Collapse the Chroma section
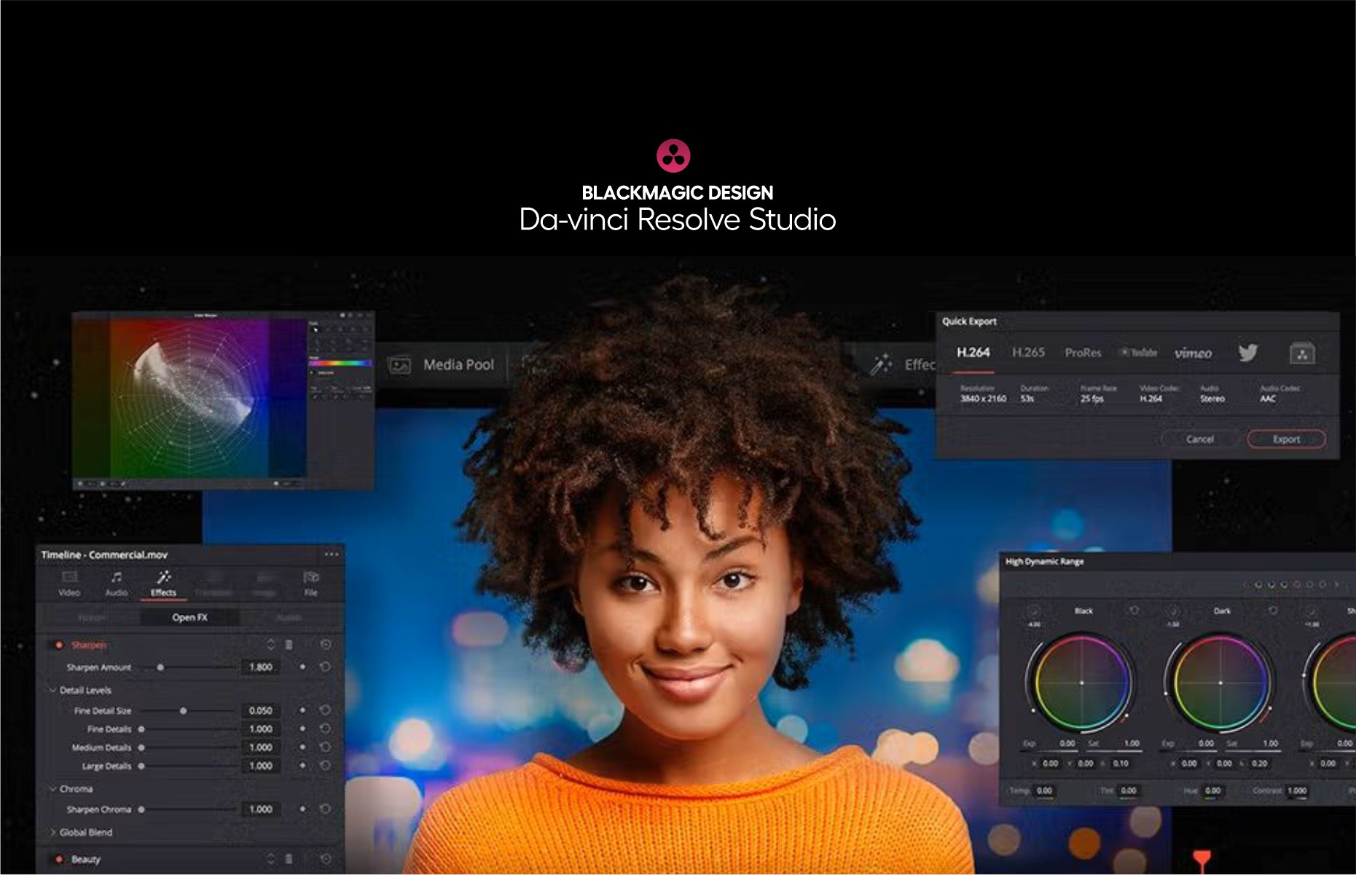 point(52,789)
